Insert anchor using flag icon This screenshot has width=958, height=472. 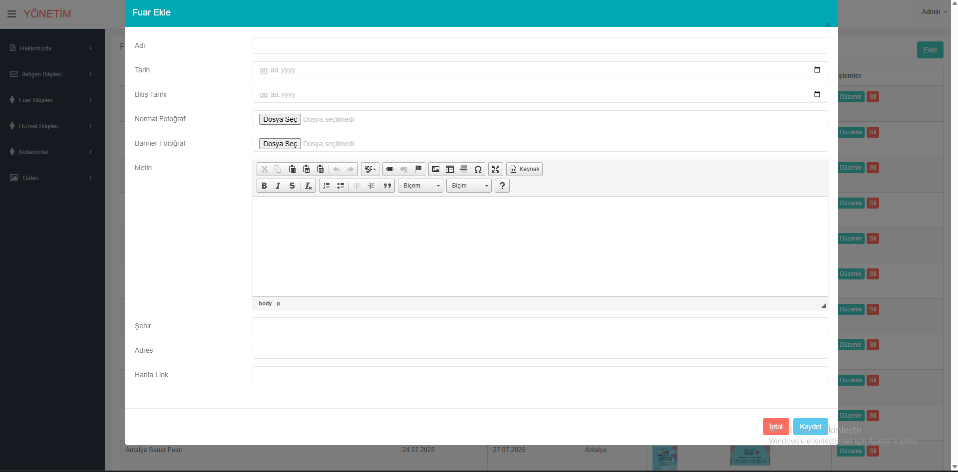tap(418, 169)
